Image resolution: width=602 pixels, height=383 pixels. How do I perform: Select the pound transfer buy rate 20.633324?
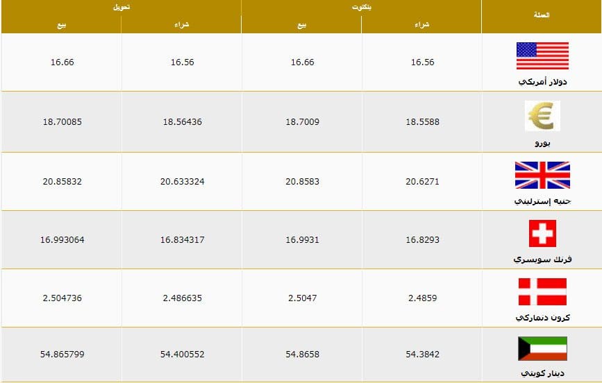click(x=182, y=182)
